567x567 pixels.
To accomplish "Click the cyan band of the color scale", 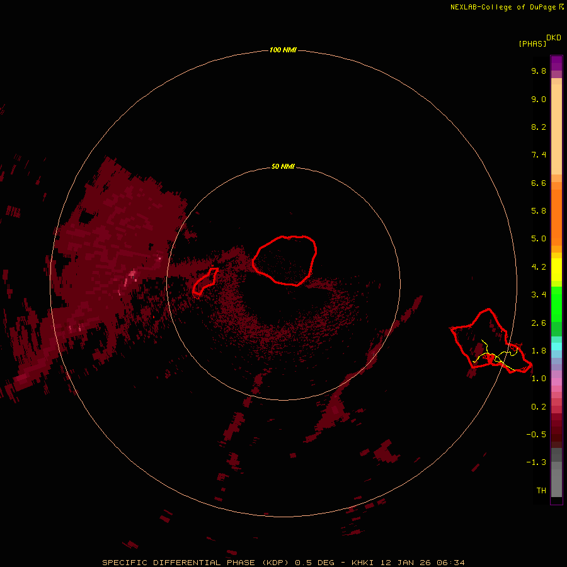I will pyautogui.click(x=556, y=346).
